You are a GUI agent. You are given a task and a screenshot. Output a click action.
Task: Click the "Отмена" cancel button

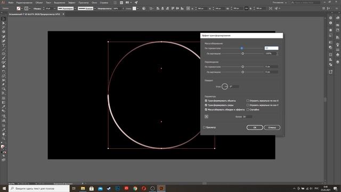(x=272, y=127)
